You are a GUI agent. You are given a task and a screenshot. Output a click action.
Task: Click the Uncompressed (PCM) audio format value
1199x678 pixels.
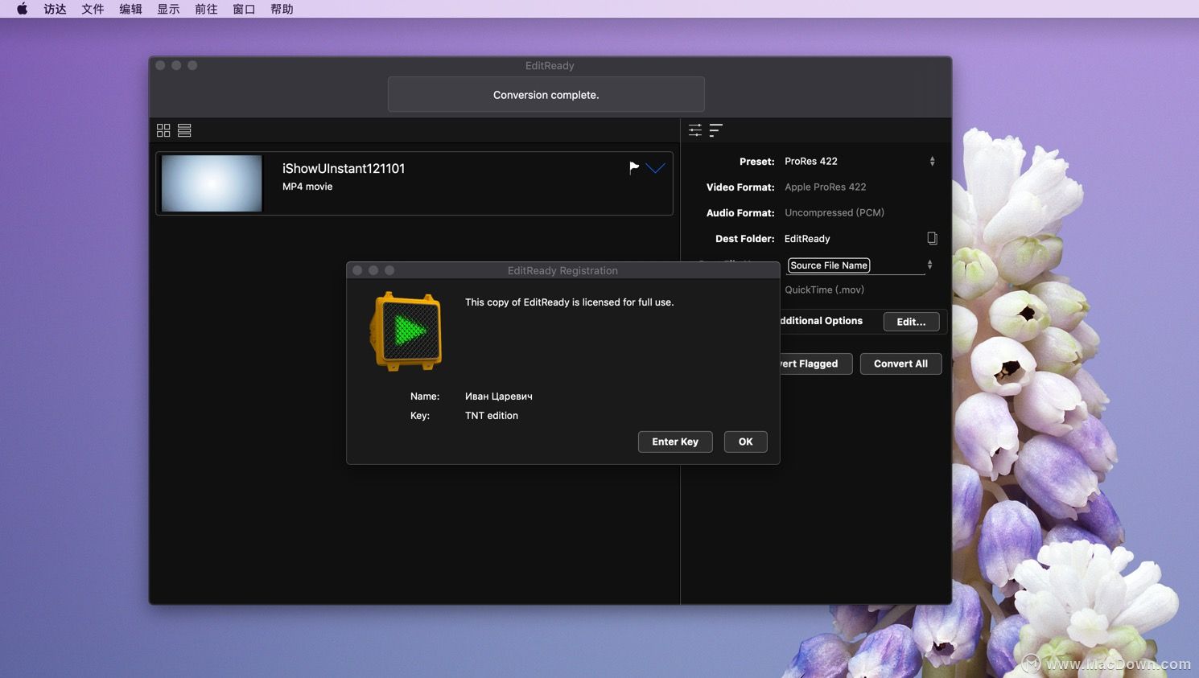(x=834, y=212)
